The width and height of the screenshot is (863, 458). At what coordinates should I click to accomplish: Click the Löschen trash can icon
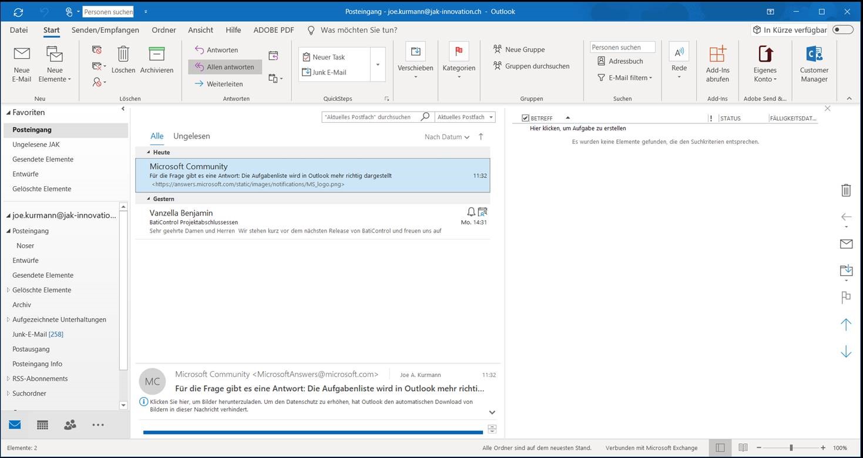click(x=123, y=53)
